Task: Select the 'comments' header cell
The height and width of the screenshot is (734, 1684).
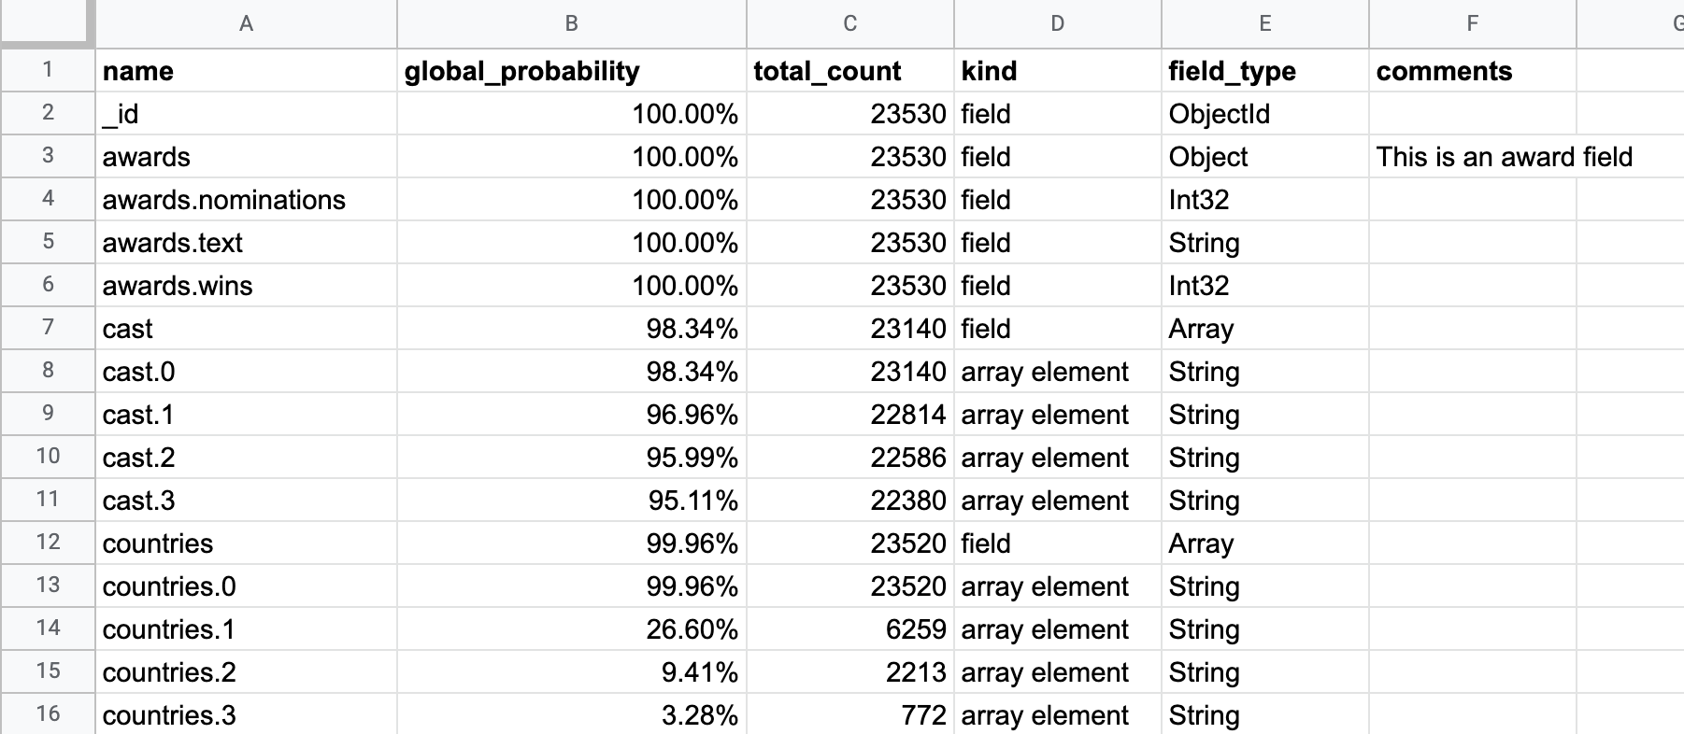Action: [1472, 71]
